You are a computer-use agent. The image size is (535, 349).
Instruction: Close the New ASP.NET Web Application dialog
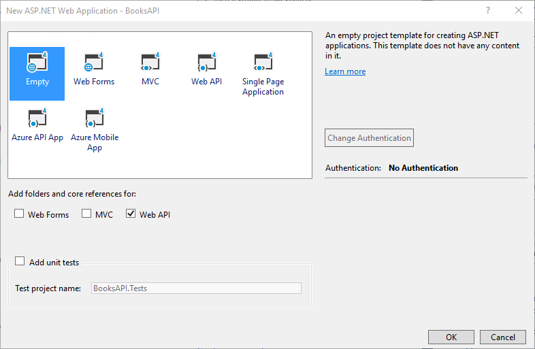tap(519, 11)
